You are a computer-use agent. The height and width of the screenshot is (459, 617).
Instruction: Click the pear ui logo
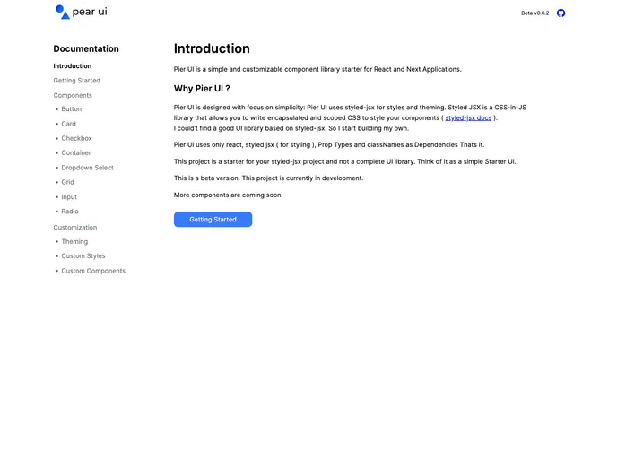(x=82, y=12)
